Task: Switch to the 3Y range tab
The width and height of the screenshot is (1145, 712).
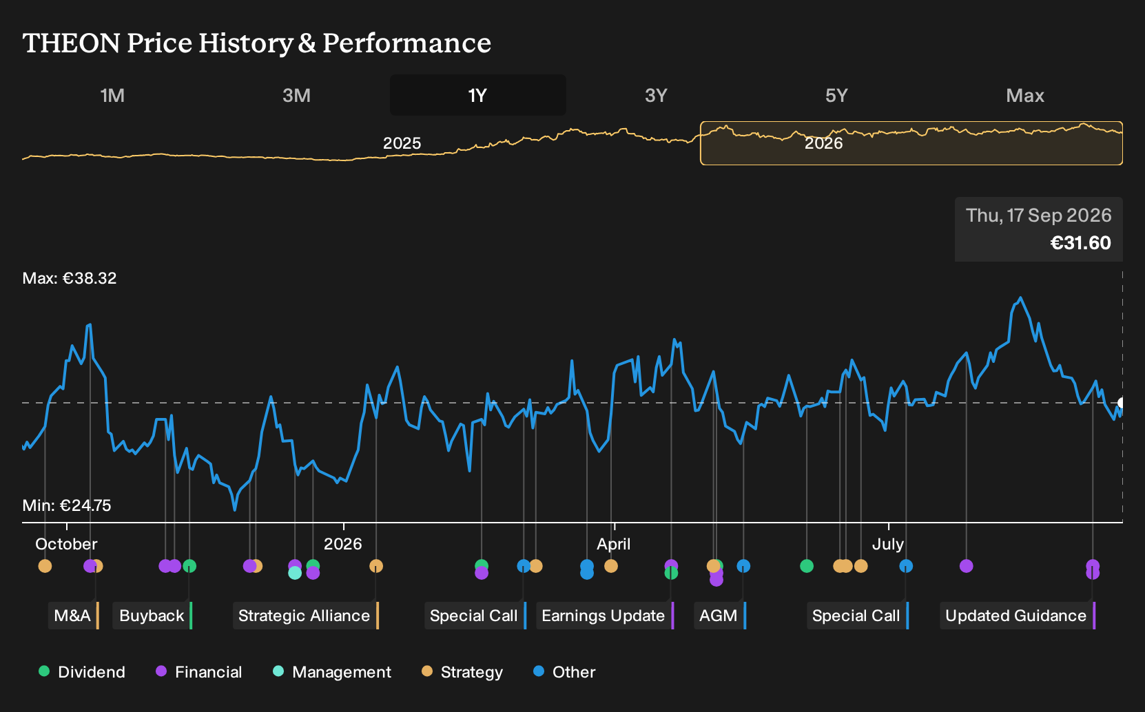Action: click(656, 95)
